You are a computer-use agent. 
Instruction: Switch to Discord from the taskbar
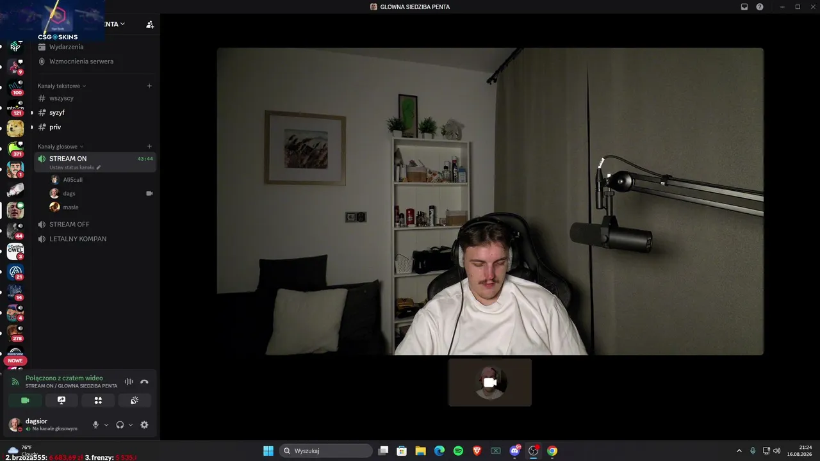pos(514,451)
